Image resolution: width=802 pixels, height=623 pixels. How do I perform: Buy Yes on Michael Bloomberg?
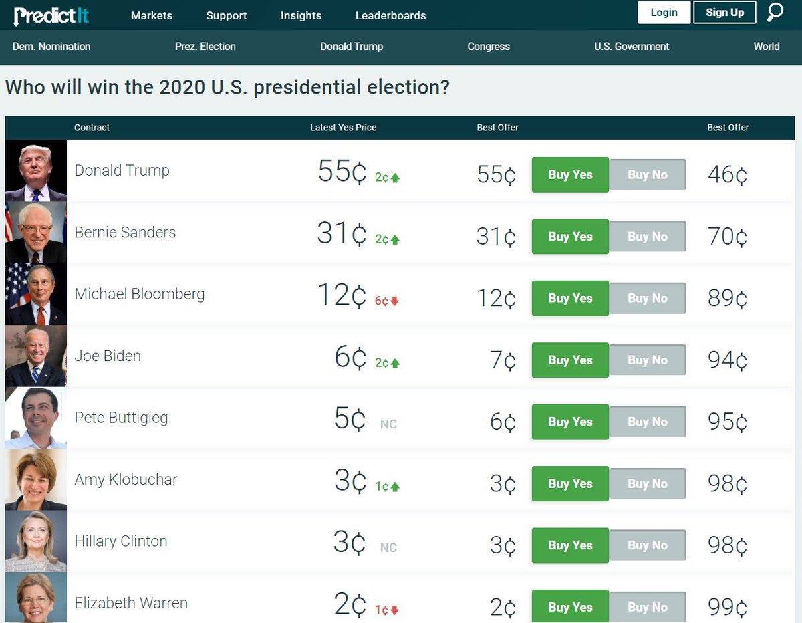(570, 298)
